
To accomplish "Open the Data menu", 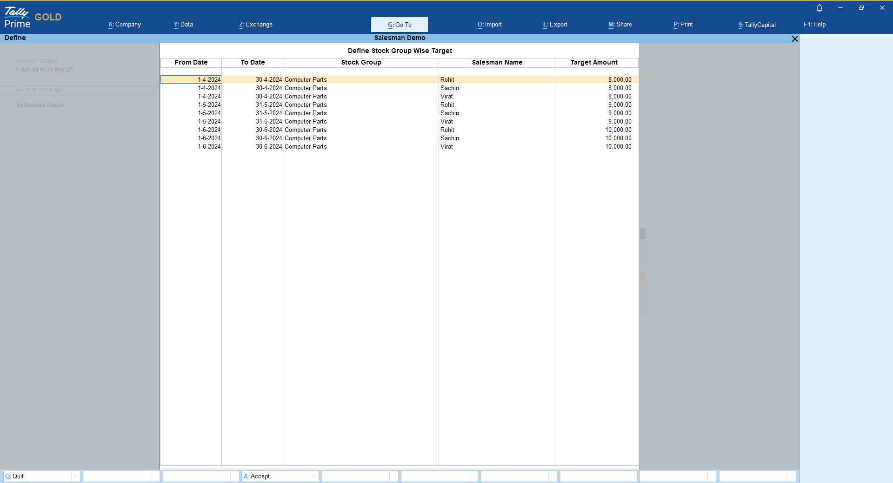I will (x=183, y=25).
